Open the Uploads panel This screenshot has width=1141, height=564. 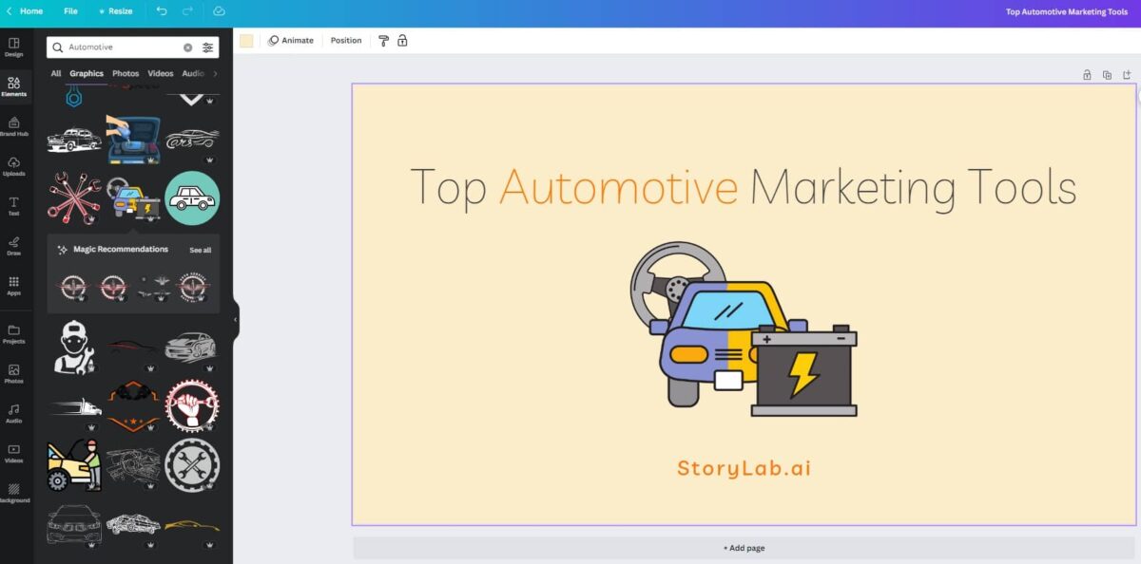point(14,167)
